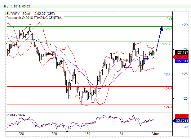Click the green 129 resistance label
This screenshot has height=139, width=191.
coord(169,18)
